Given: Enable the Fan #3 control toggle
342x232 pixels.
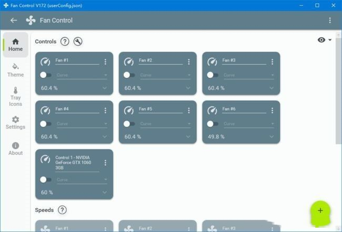Looking at the screenshot, I should (x=213, y=75).
